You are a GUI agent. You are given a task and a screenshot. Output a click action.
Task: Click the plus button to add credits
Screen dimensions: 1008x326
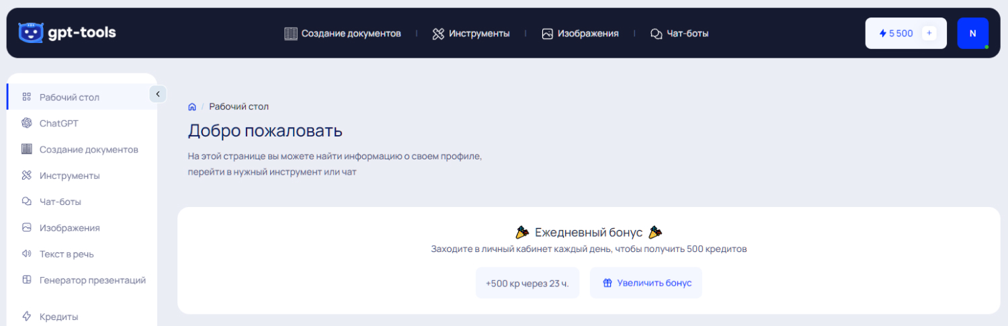click(929, 33)
